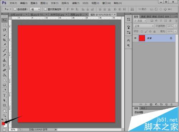Select the Horizontal Type tool
This screenshot has height=132, width=179.
tap(4, 96)
